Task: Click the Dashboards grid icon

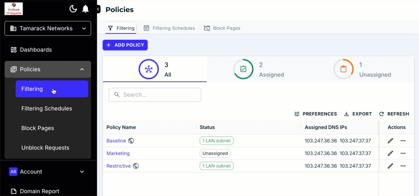Action: [13, 50]
